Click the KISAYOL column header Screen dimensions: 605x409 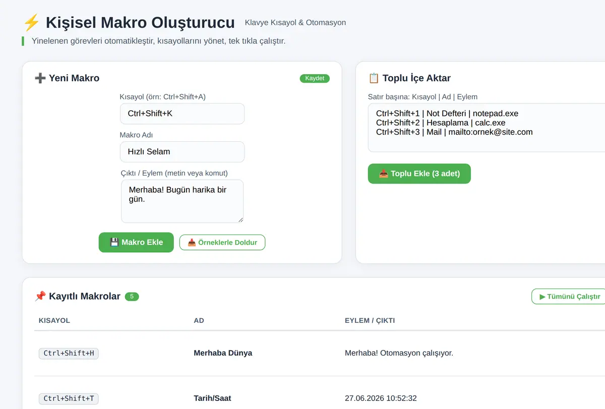54,320
